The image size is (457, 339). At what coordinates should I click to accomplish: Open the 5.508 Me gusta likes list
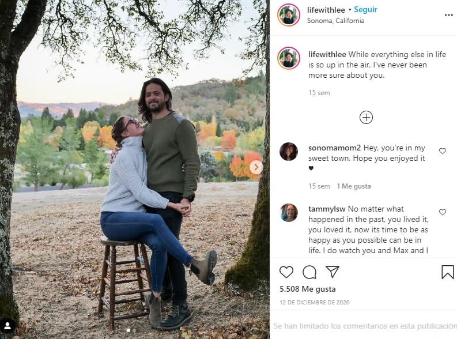[x=307, y=289]
